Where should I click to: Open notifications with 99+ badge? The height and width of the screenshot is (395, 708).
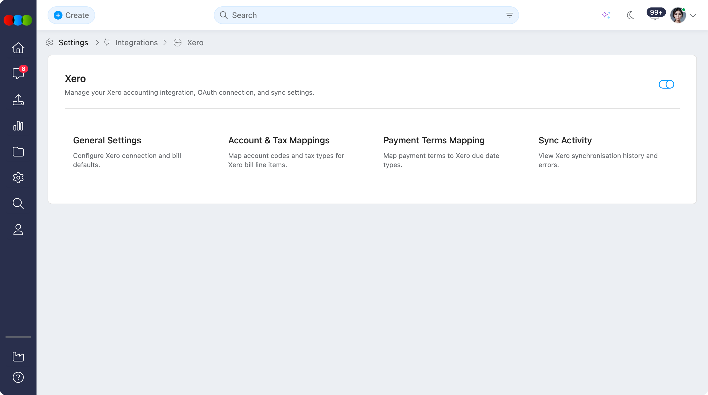pyautogui.click(x=655, y=14)
